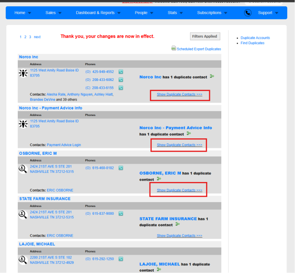The height and width of the screenshot is (273, 295).
Task: Open the STATE FARM INSURANCE account heading
Action: (x=45, y=199)
